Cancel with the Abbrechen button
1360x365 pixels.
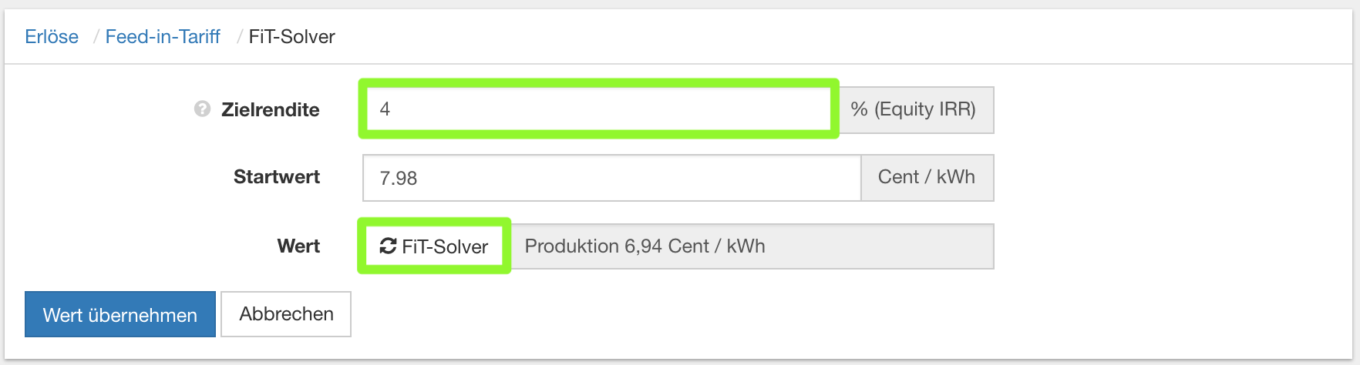tap(286, 314)
